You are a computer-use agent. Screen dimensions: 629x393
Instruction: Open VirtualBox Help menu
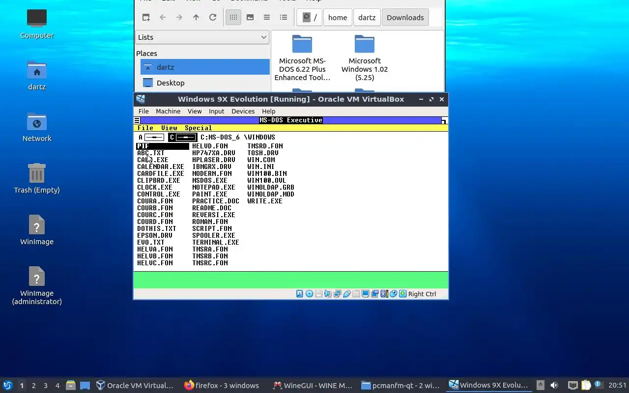[x=268, y=112]
